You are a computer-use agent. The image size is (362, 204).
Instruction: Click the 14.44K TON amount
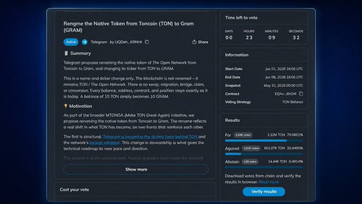click(277, 161)
